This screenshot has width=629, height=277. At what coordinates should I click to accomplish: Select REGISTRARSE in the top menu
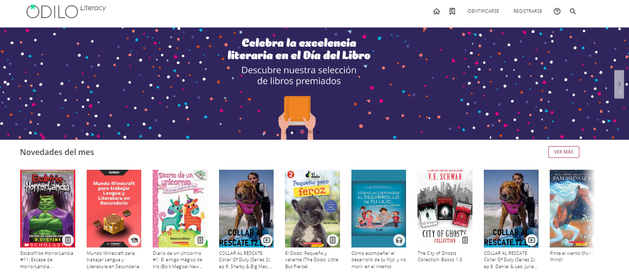528,11
